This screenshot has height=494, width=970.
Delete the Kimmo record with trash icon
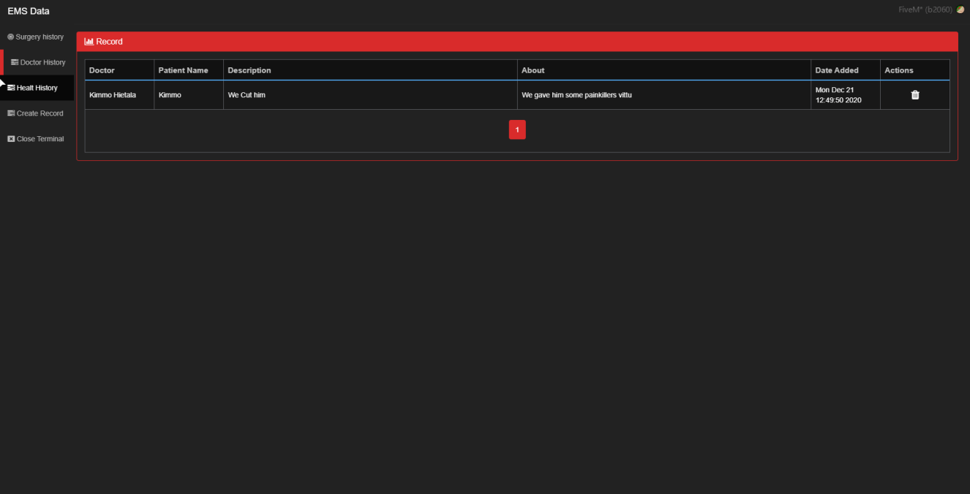click(914, 95)
